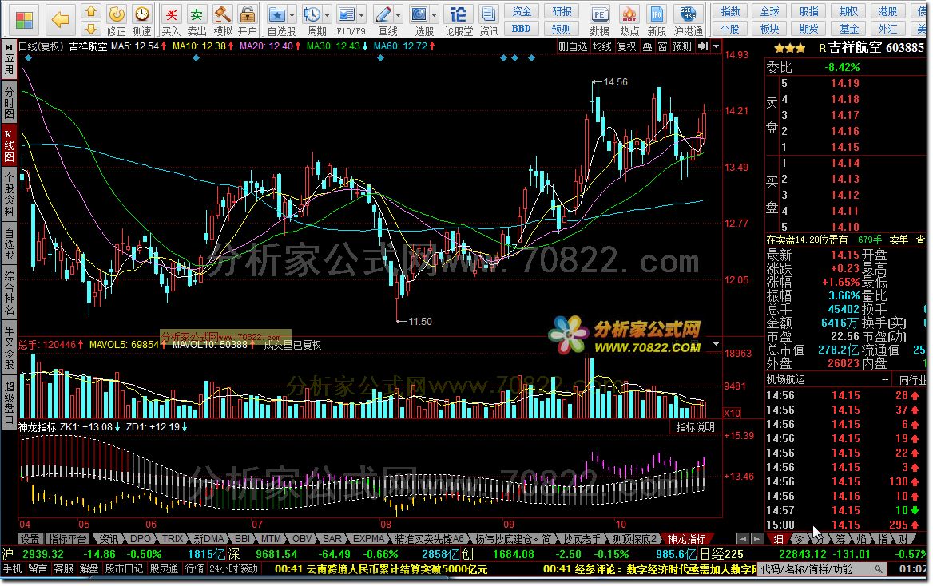Viewport: 933px width, 586px height.
Task: Click the search magnifier in code box
Action: pos(878,570)
